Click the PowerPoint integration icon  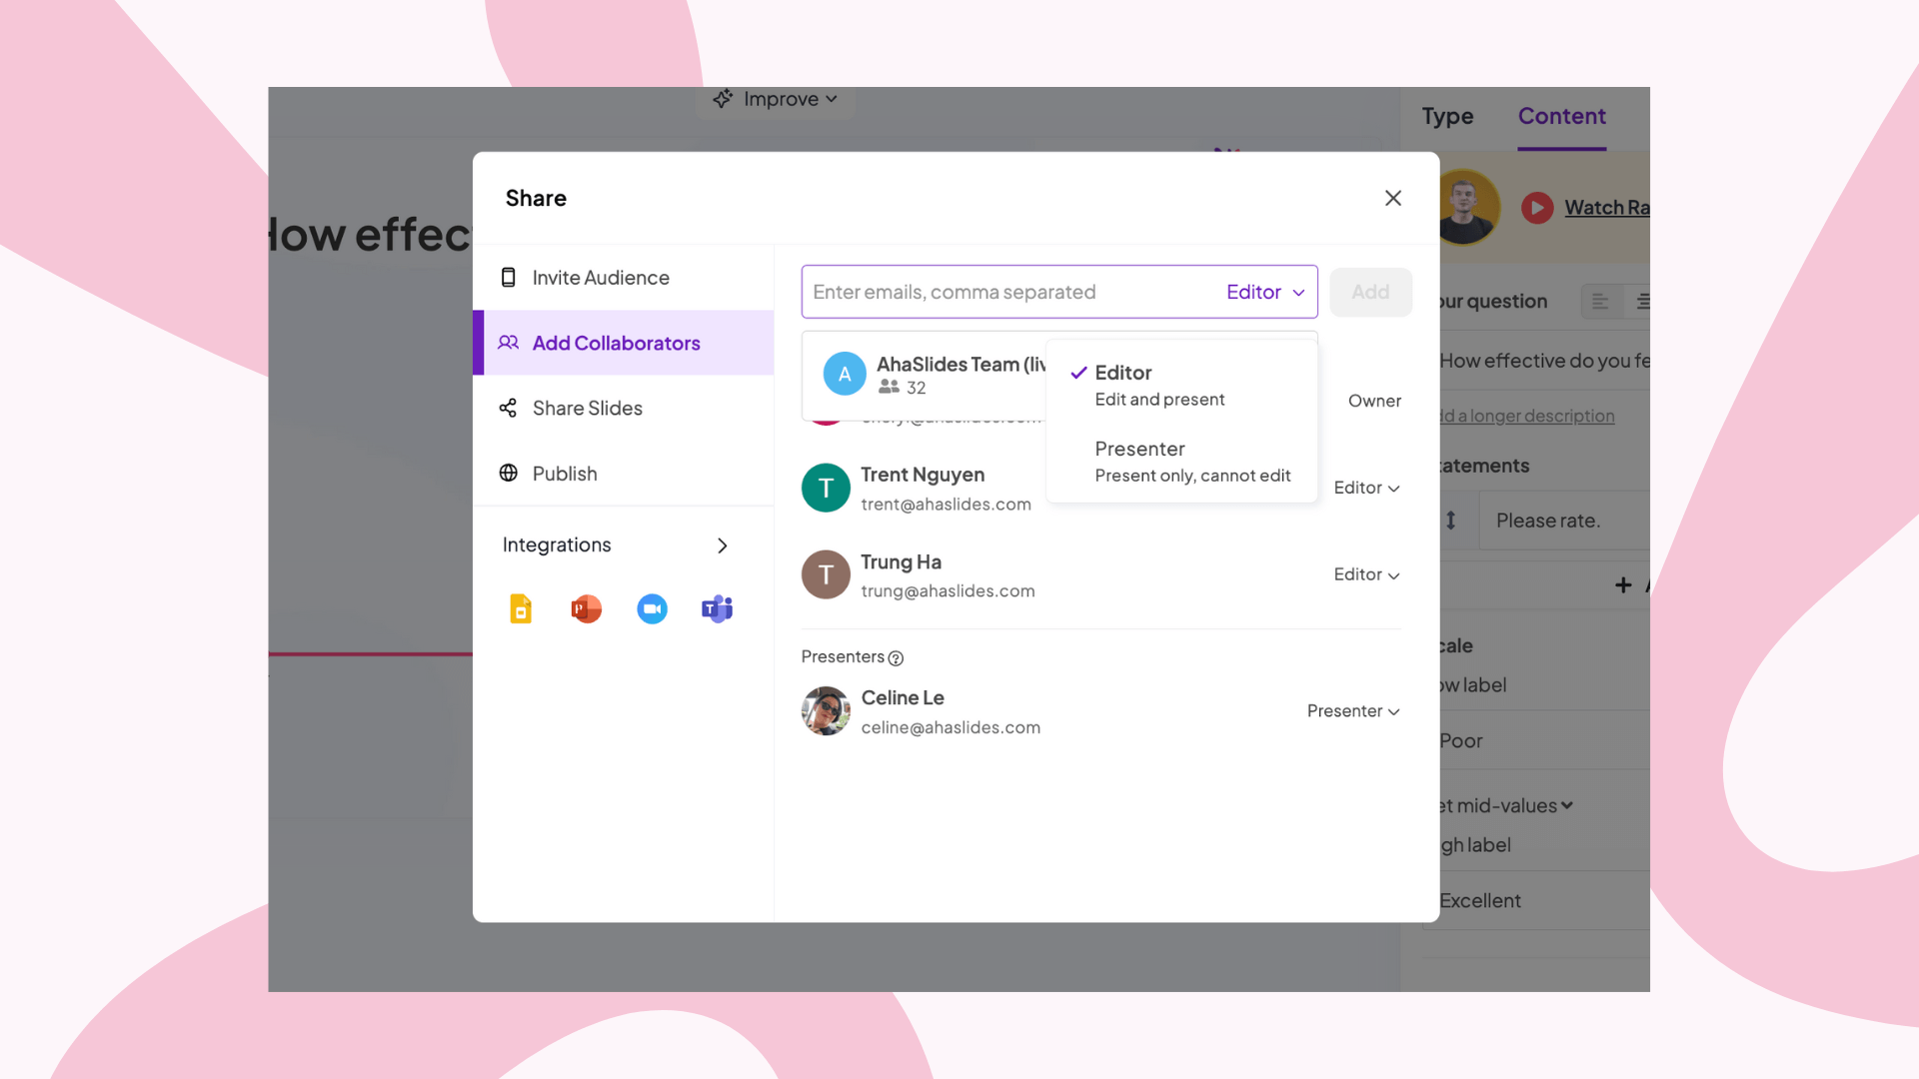point(586,608)
